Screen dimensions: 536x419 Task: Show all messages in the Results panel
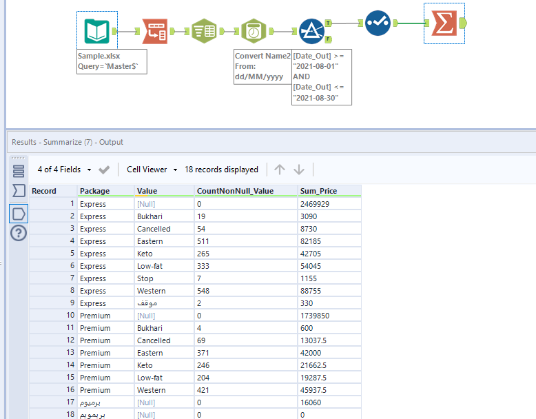19,170
